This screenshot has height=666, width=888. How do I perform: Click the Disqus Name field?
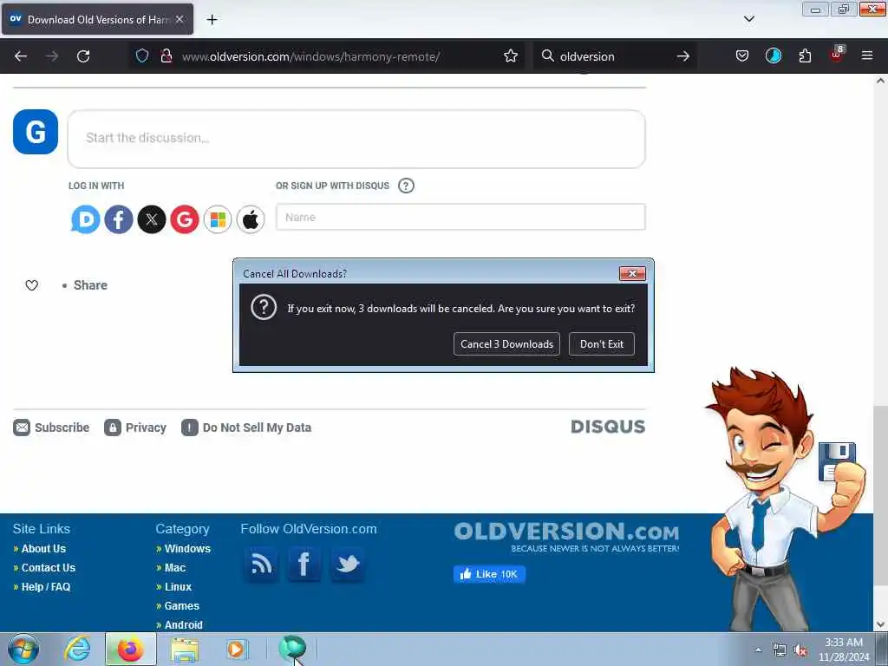[x=460, y=217]
